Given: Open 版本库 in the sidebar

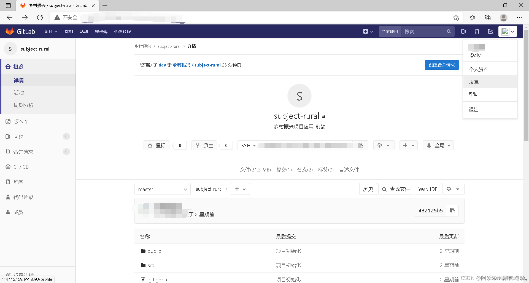Looking at the screenshot, I should (21, 121).
